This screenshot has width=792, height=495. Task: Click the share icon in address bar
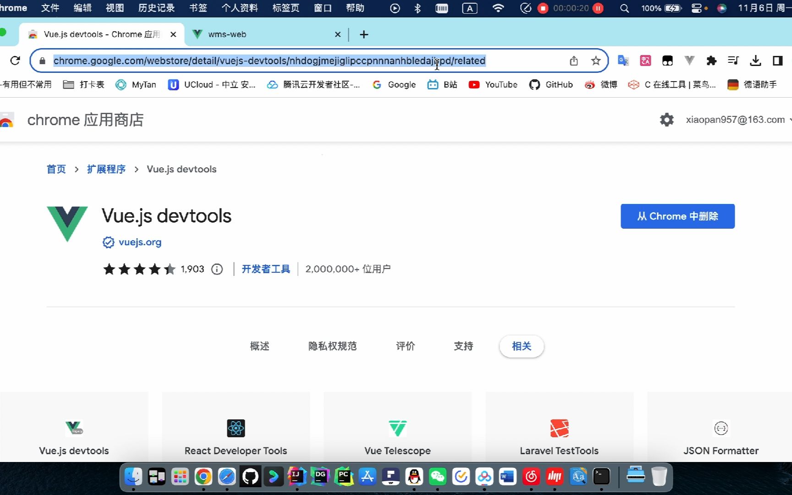click(x=574, y=60)
